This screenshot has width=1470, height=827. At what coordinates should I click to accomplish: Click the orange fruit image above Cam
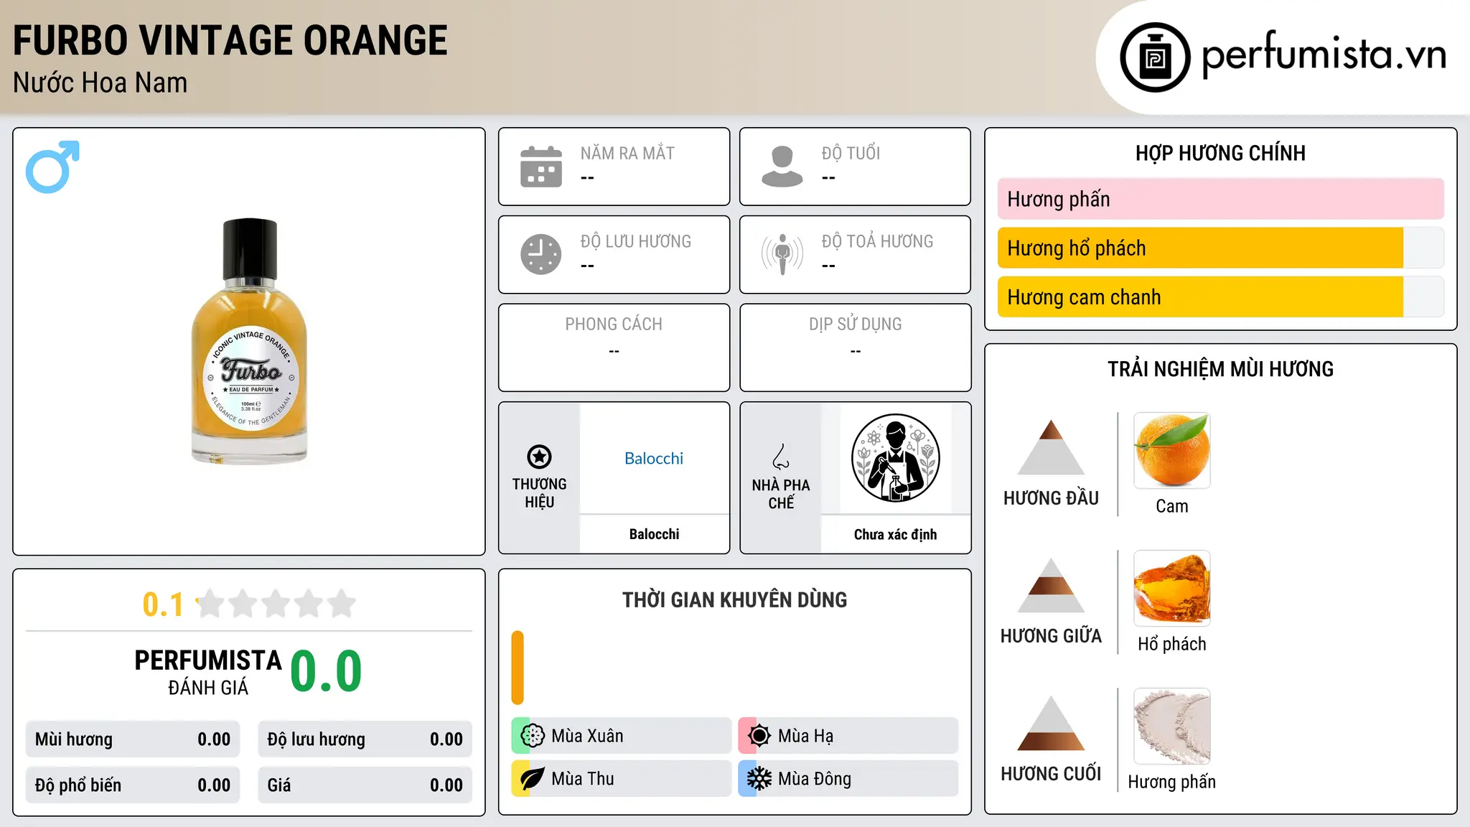point(1172,451)
